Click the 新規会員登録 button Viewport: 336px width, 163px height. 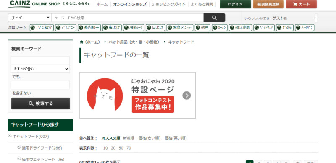click(268, 4)
